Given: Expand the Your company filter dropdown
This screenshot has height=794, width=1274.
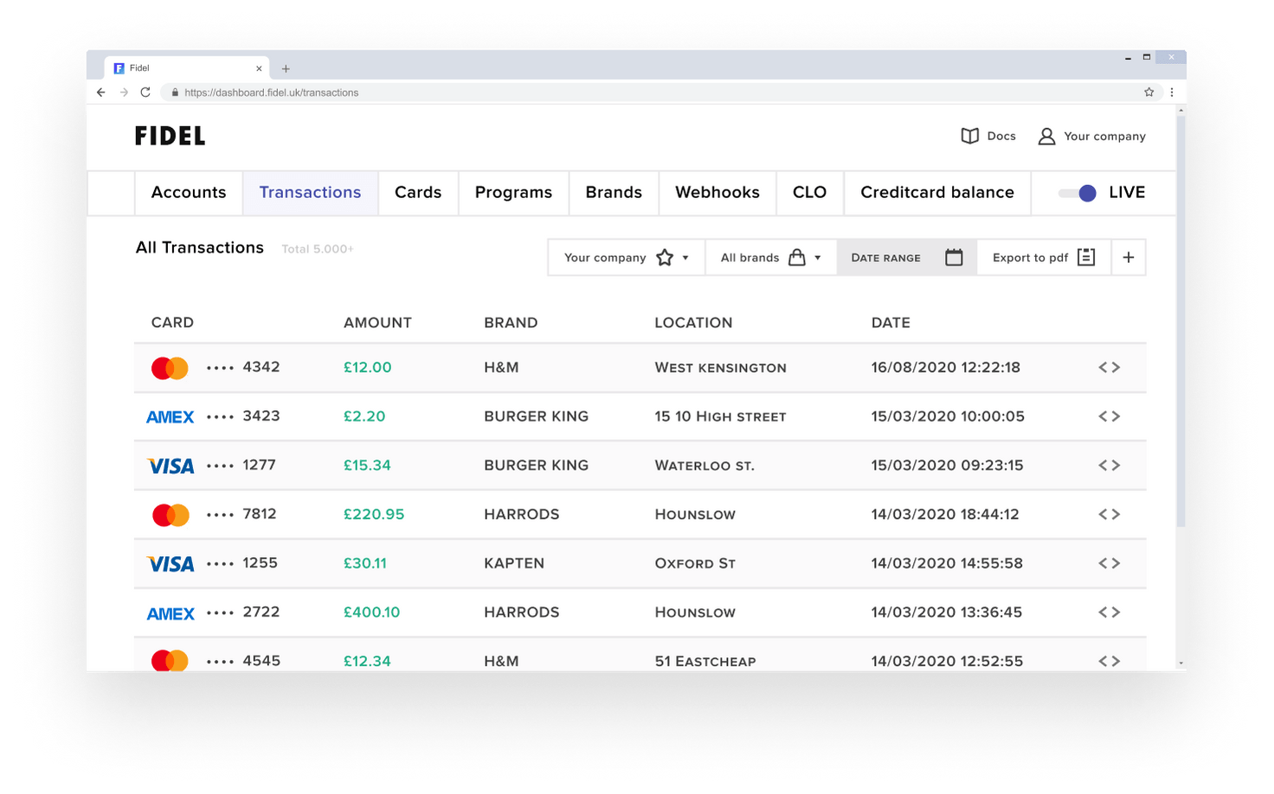Looking at the screenshot, I should pyautogui.click(x=686, y=257).
